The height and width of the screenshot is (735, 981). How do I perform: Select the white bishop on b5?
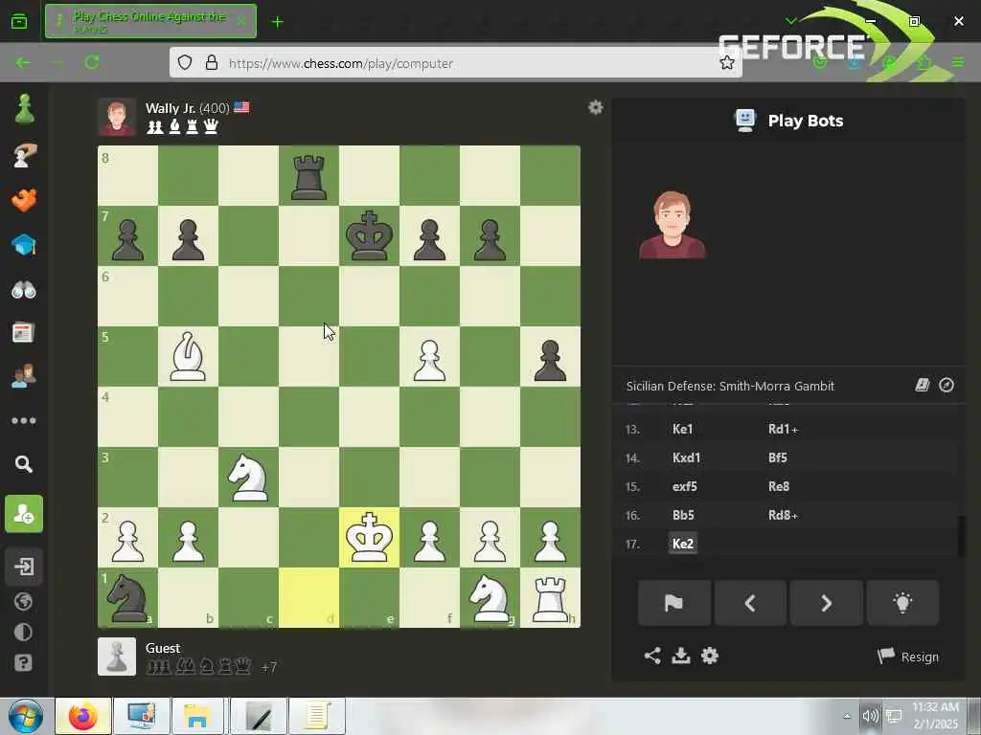(x=188, y=356)
